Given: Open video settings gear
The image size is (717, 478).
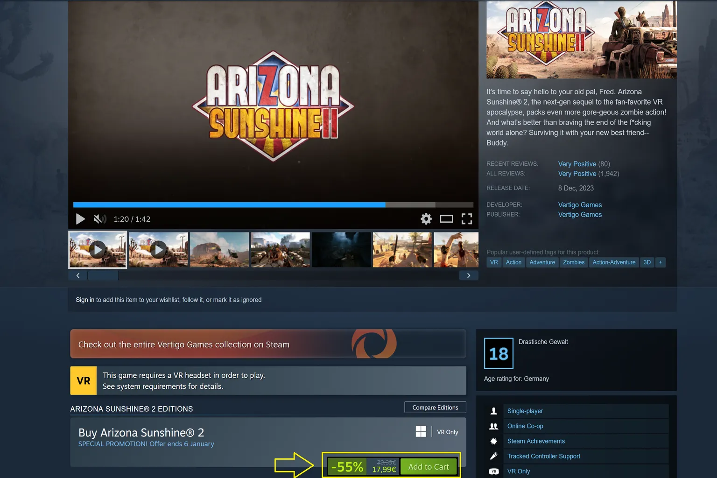Looking at the screenshot, I should click(x=426, y=219).
